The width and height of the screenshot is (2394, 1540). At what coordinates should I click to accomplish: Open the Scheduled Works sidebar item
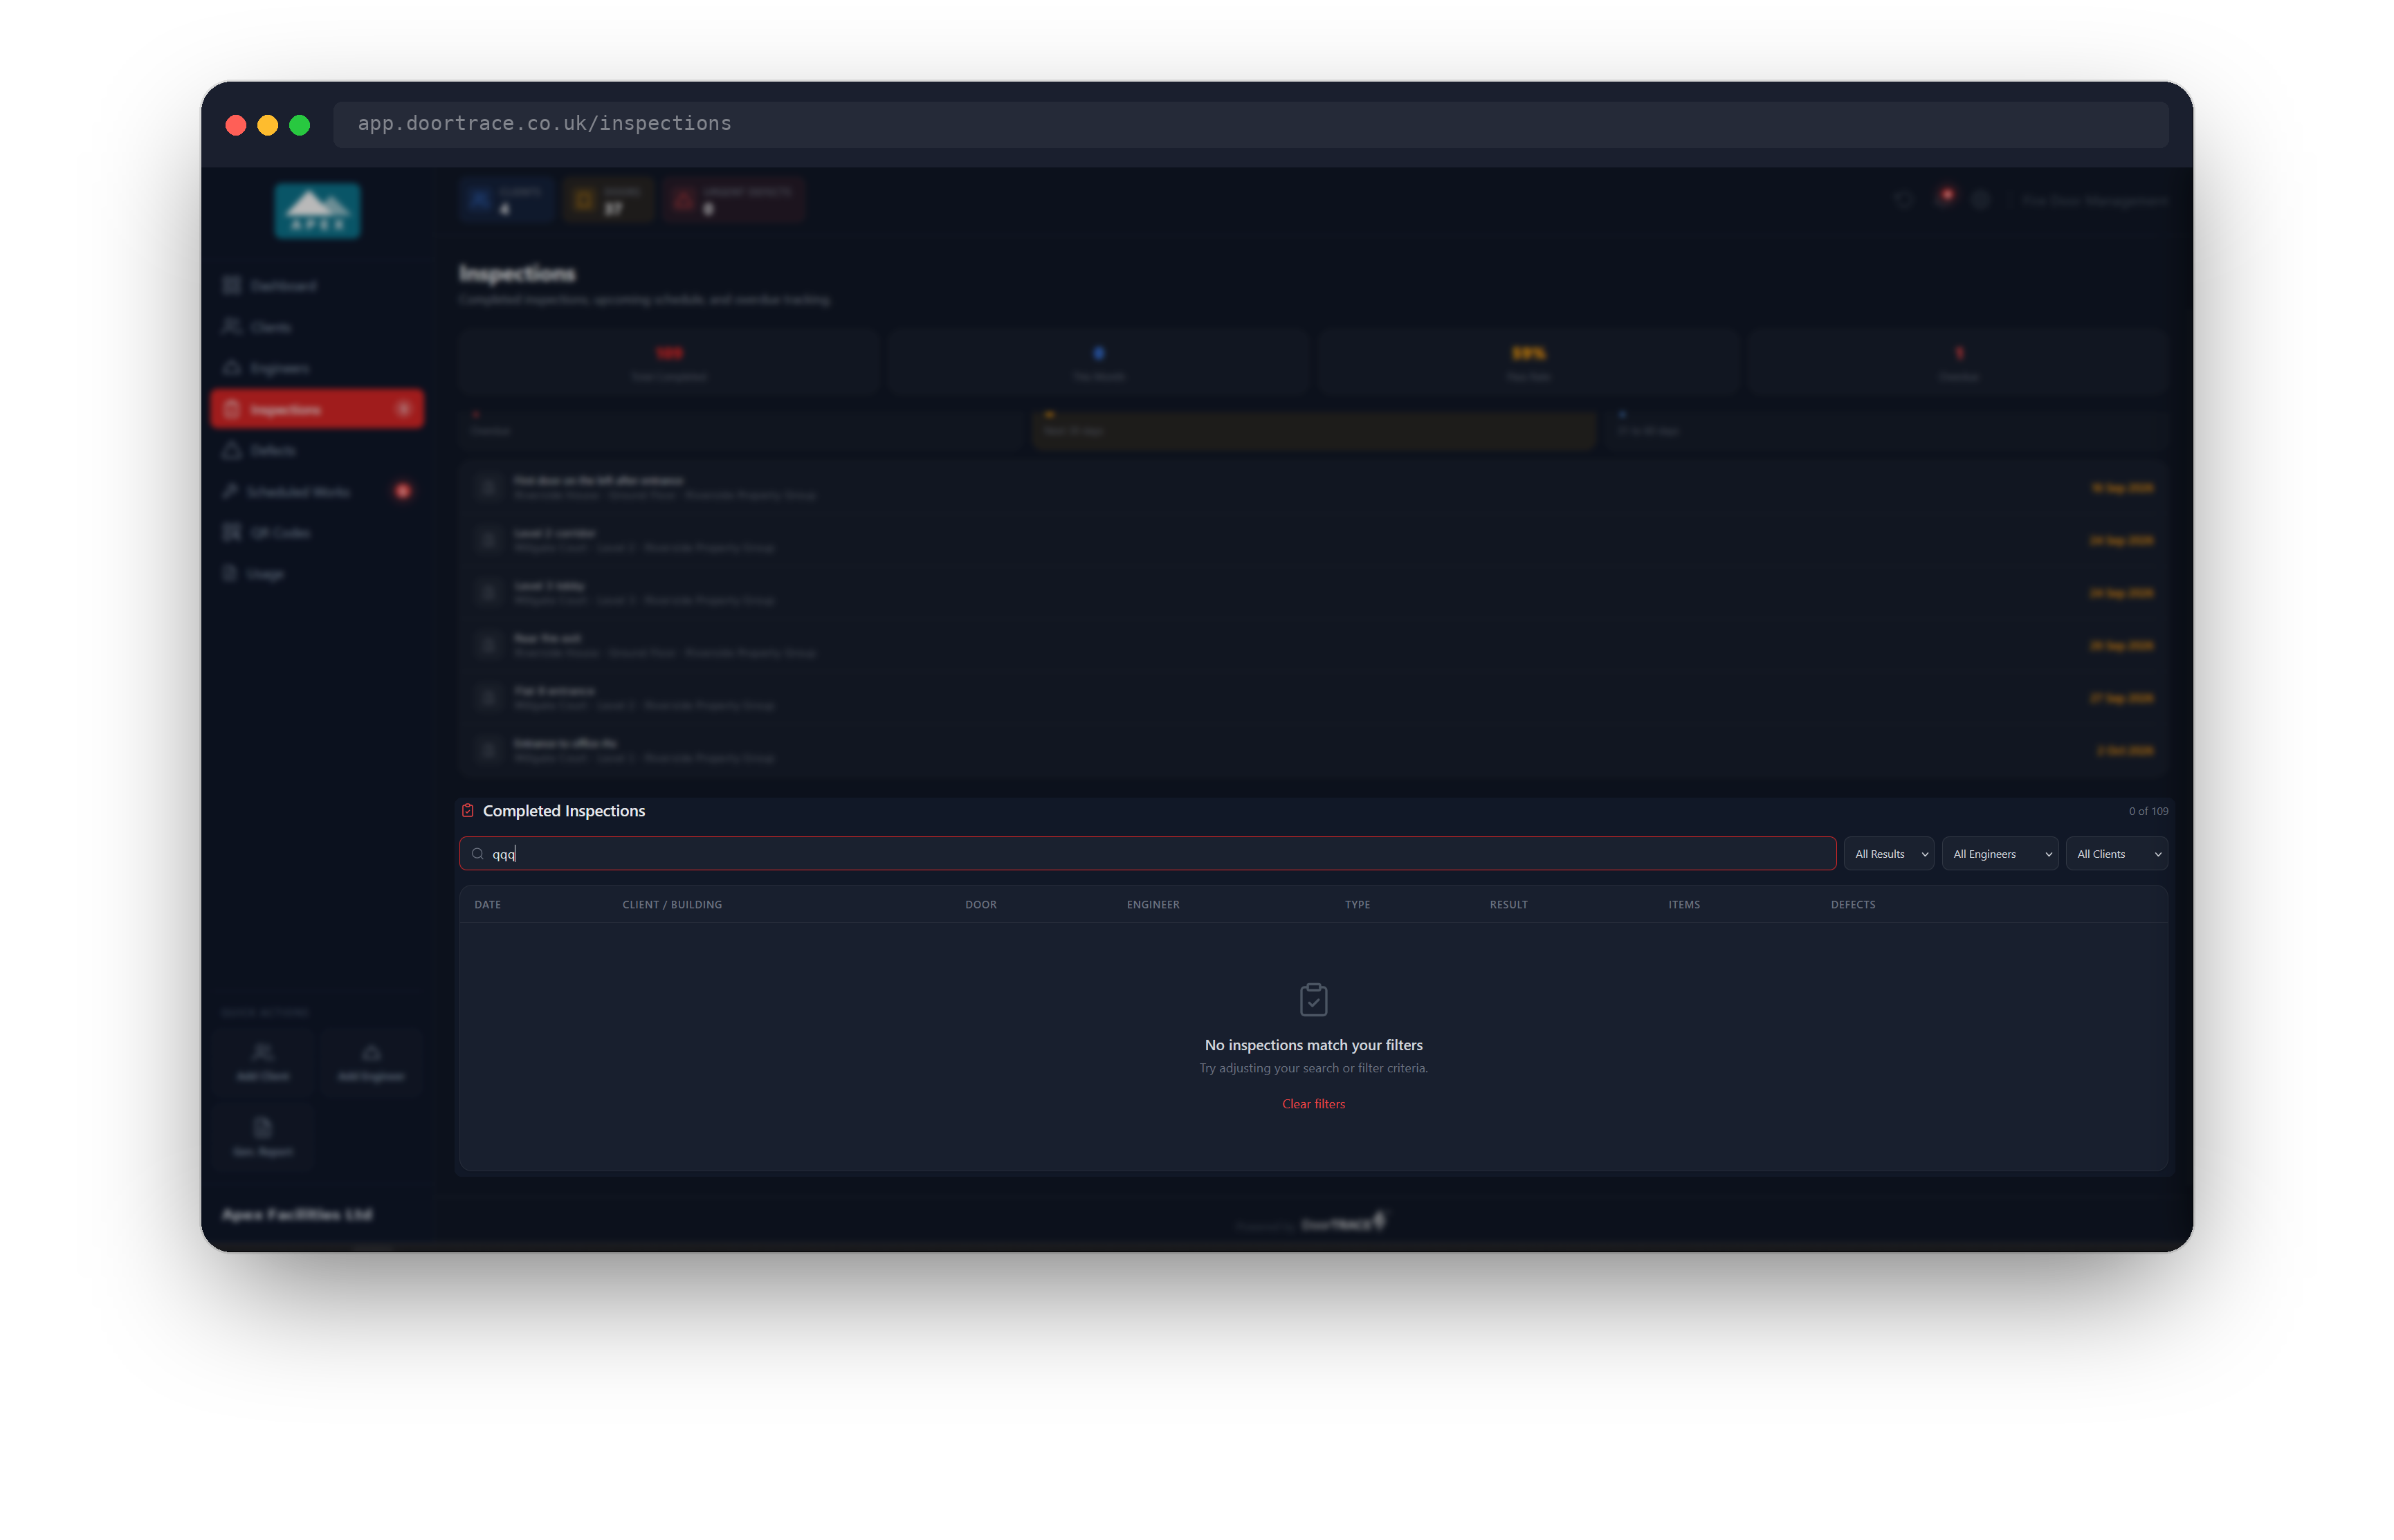(317, 491)
